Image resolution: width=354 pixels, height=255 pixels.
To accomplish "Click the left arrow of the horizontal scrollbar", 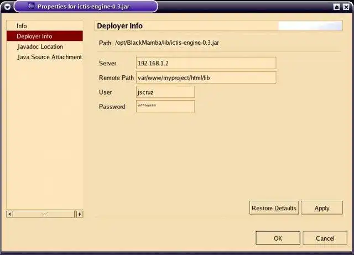I will click(10, 214).
